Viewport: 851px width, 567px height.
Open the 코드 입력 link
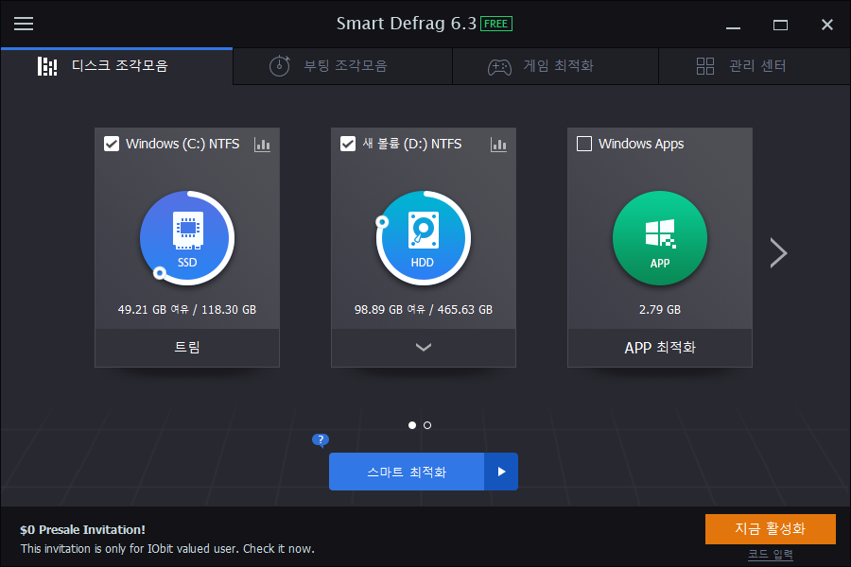click(x=770, y=555)
